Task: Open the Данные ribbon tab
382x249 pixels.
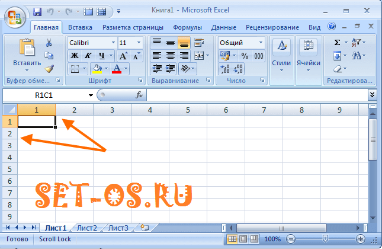Action: (x=224, y=27)
